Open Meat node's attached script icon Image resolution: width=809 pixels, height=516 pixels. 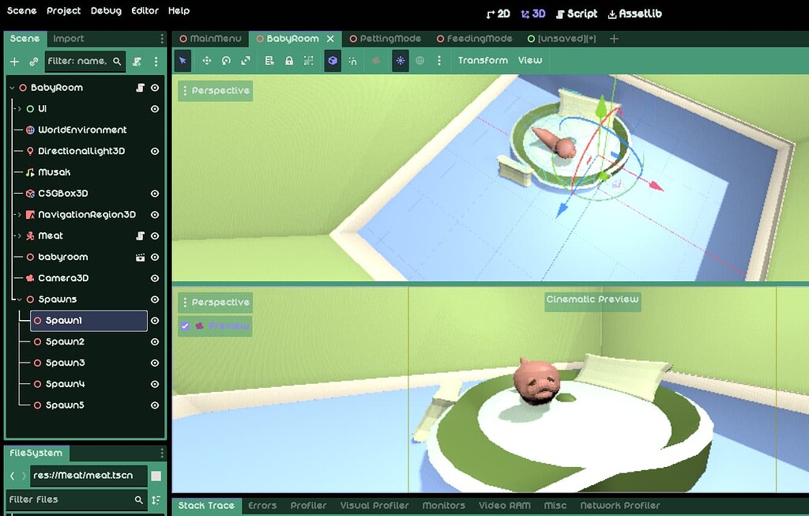(140, 235)
